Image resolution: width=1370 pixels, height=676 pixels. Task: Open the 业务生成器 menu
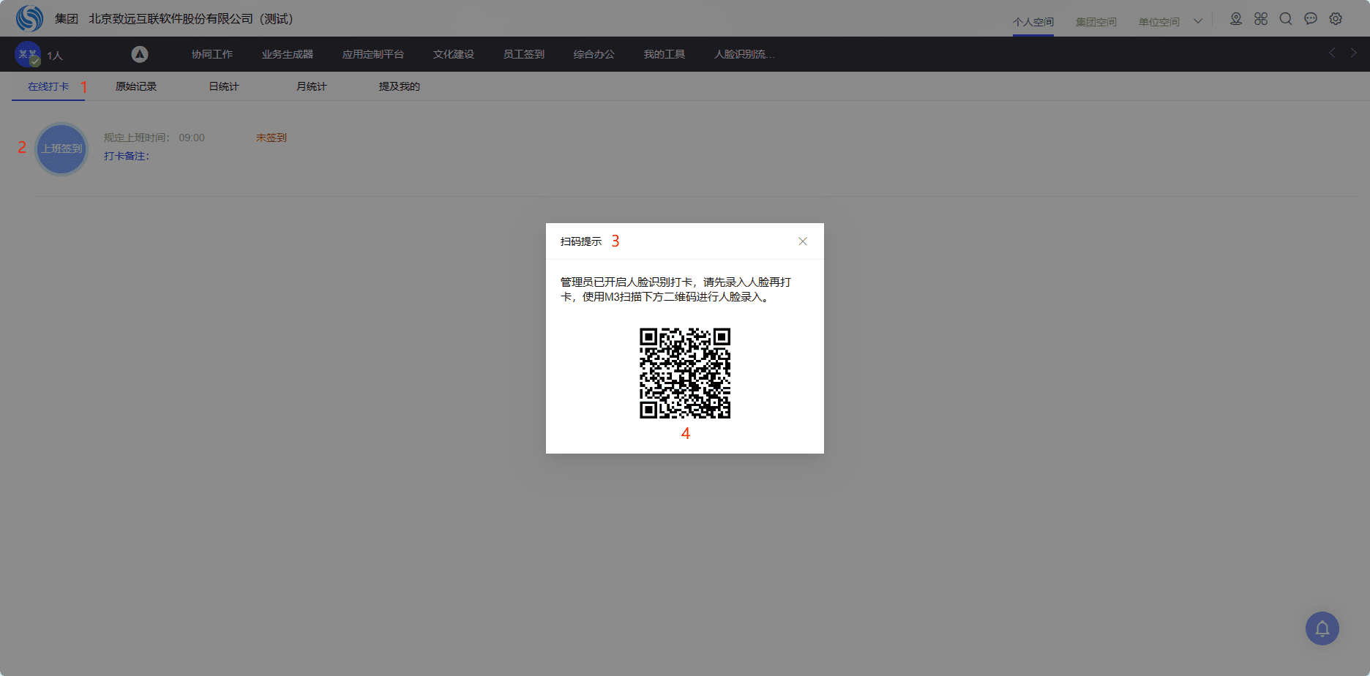(288, 54)
